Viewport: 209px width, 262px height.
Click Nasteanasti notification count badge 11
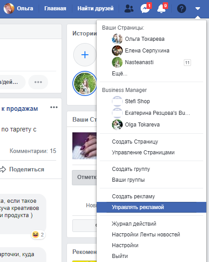[187, 63]
